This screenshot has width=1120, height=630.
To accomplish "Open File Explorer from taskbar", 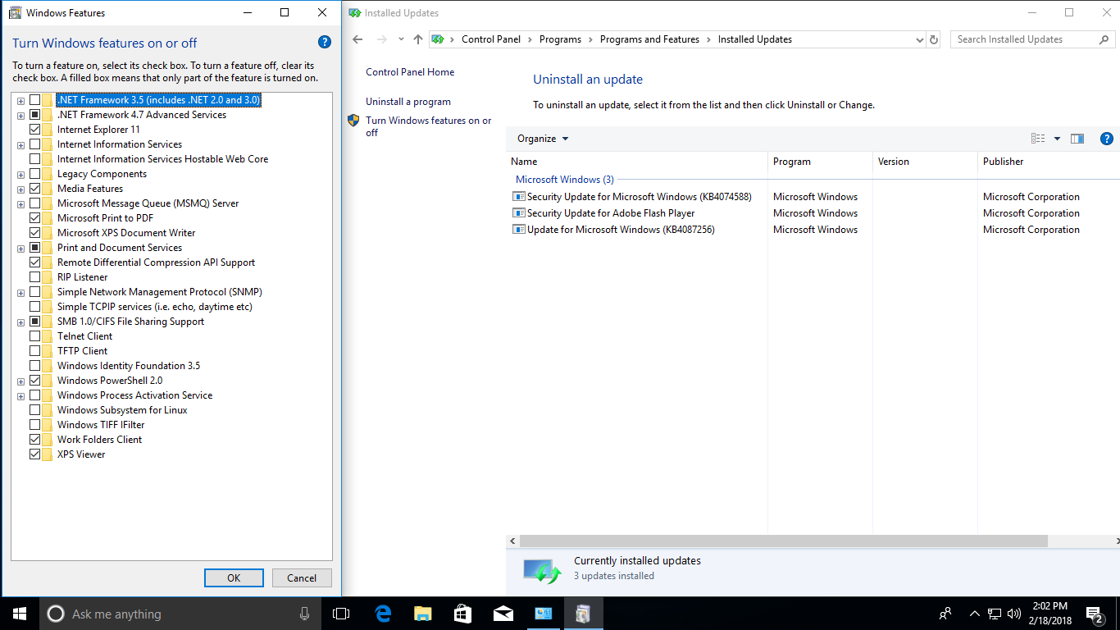I will click(422, 614).
